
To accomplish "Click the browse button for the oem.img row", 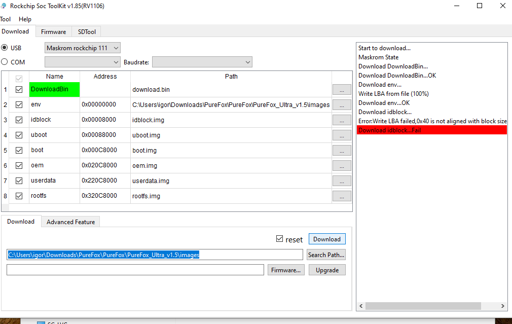I will [x=342, y=166].
